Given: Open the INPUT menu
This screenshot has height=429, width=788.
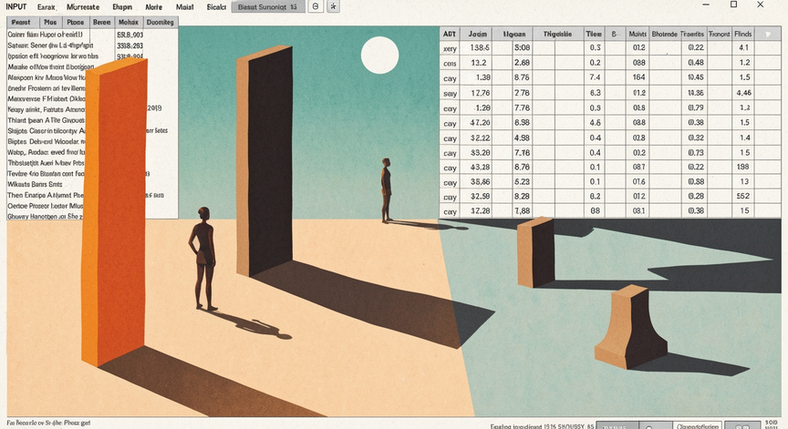Looking at the screenshot, I should pyautogui.click(x=16, y=6).
